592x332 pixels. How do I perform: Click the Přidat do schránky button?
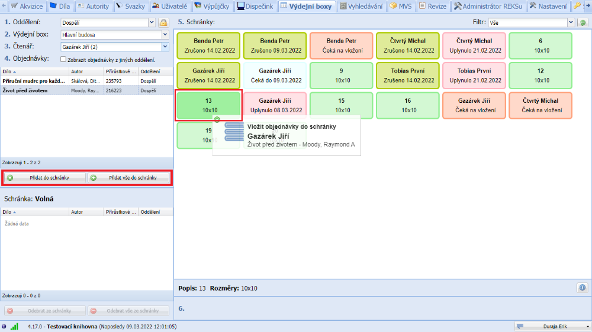(46, 177)
